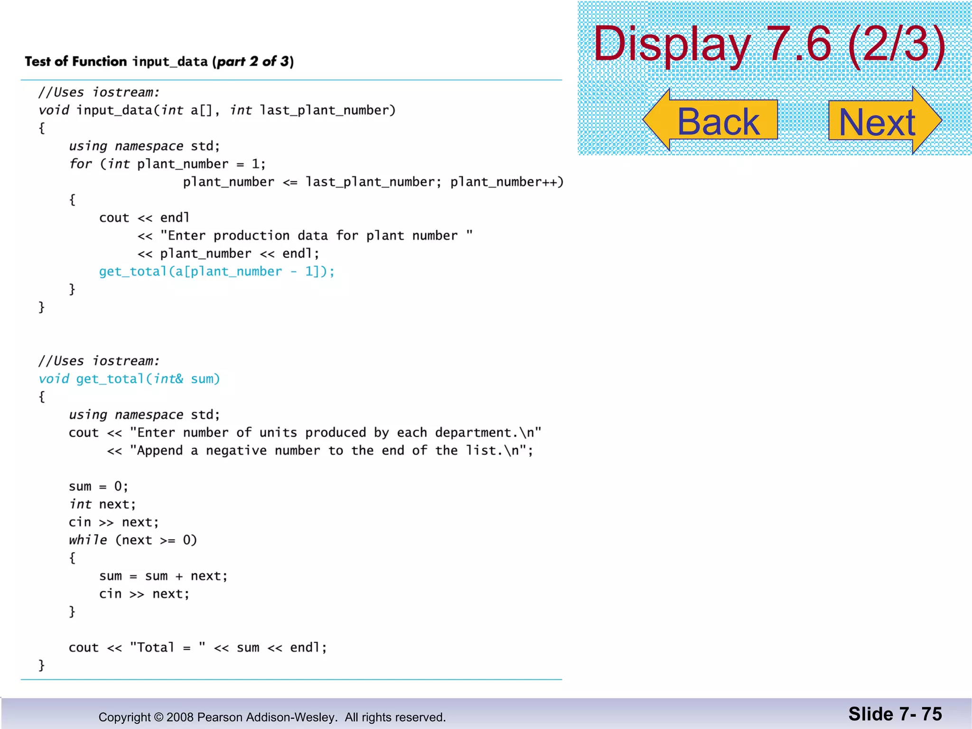Viewport: 972px width, 729px height.
Task: Click the slide number 'Slide 7- 75'
Action: coord(895,714)
